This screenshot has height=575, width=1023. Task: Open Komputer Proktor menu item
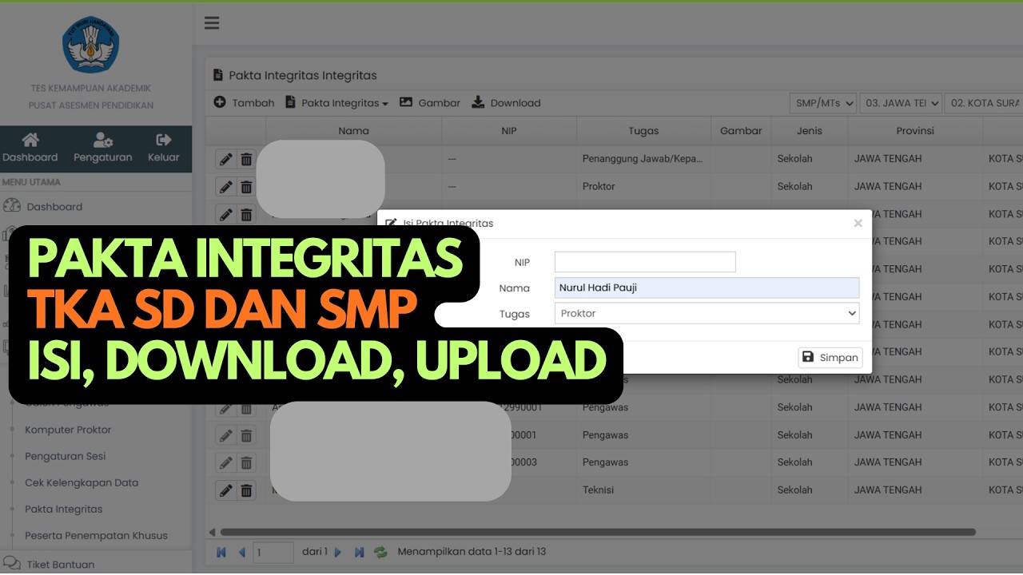coord(68,430)
